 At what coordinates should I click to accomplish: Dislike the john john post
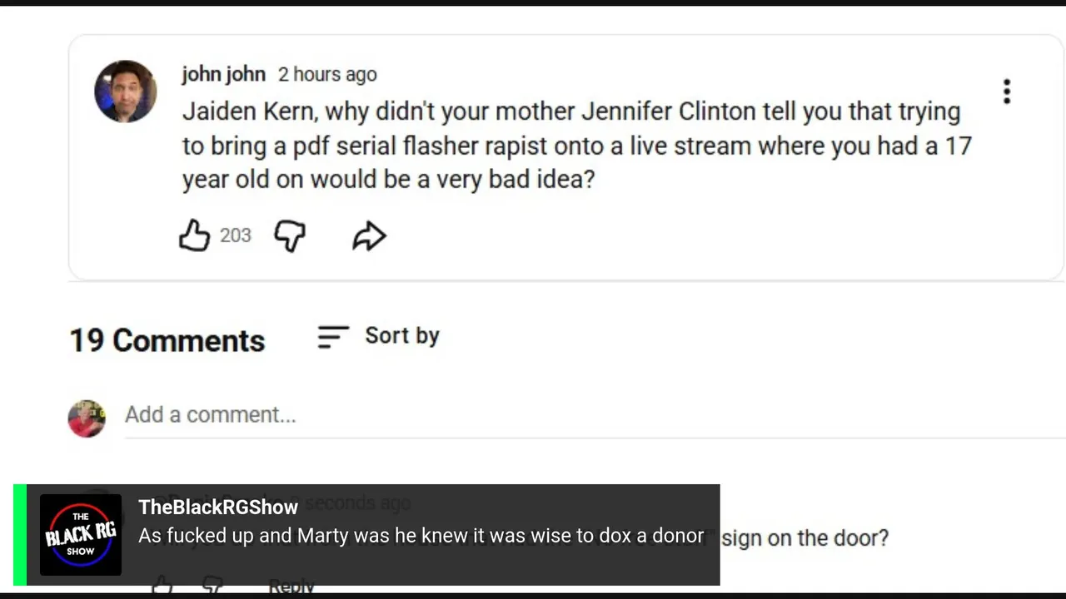coord(290,236)
